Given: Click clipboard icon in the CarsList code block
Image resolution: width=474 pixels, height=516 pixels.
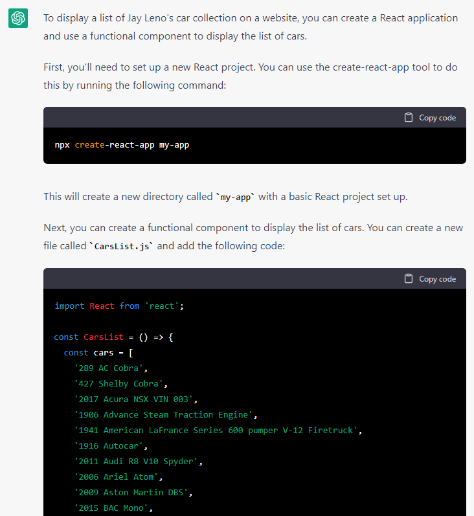Looking at the screenshot, I should [408, 279].
